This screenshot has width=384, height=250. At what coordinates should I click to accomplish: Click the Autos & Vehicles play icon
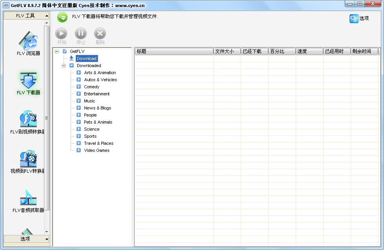[78, 80]
